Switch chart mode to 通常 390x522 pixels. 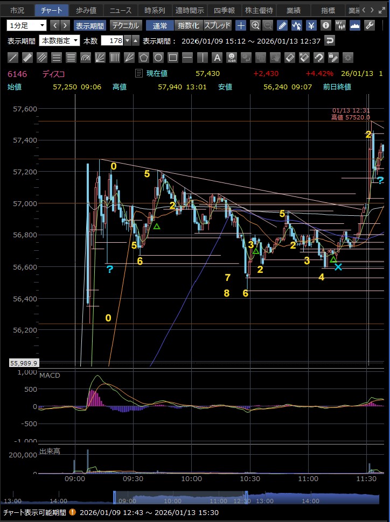pyautogui.click(x=160, y=25)
